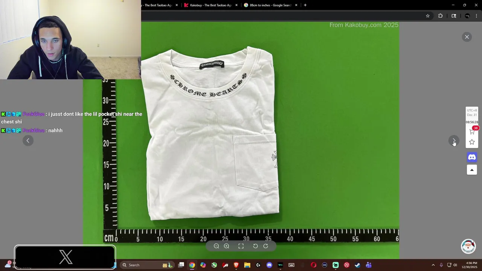482x271 pixels.
Task: Open a new browser tab
Action: tap(305, 5)
